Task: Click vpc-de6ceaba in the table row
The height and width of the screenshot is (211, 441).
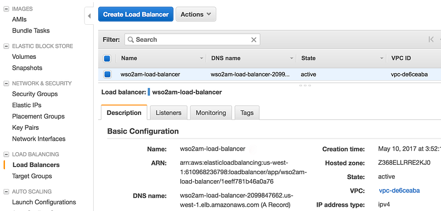Action: pos(409,75)
